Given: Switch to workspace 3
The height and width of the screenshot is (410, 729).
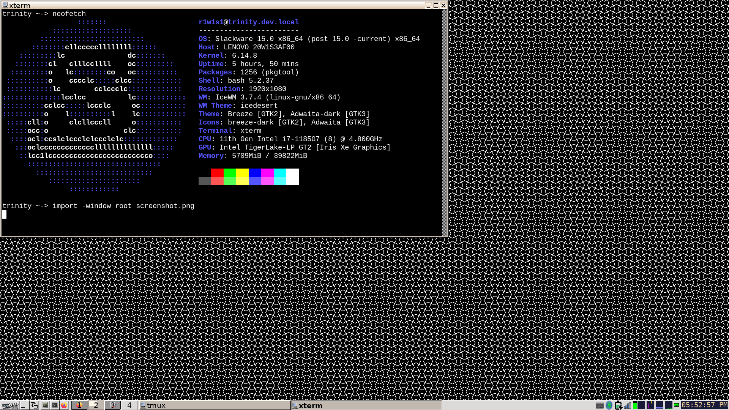Looking at the screenshot, I should (x=112, y=405).
